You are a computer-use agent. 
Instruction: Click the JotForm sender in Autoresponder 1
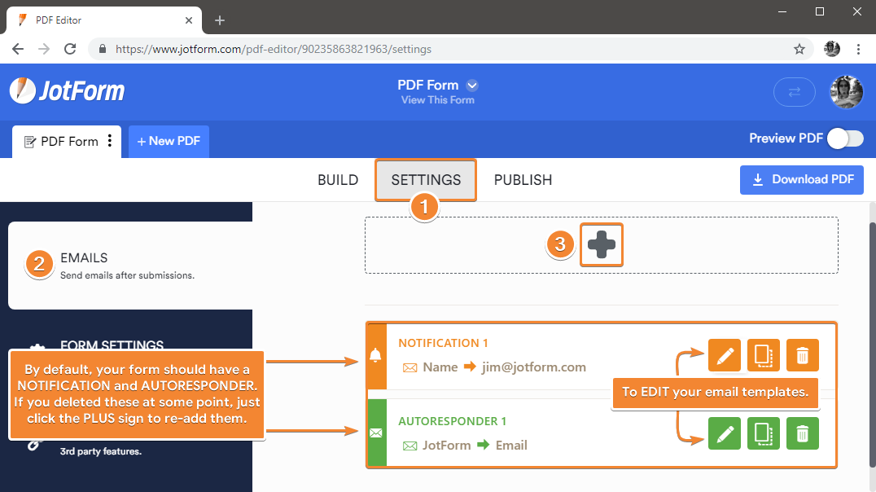click(446, 445)
